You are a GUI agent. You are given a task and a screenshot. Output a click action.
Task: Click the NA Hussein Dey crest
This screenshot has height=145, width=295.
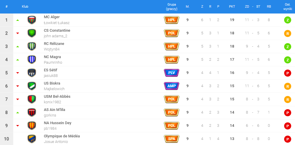coord(31,126)
